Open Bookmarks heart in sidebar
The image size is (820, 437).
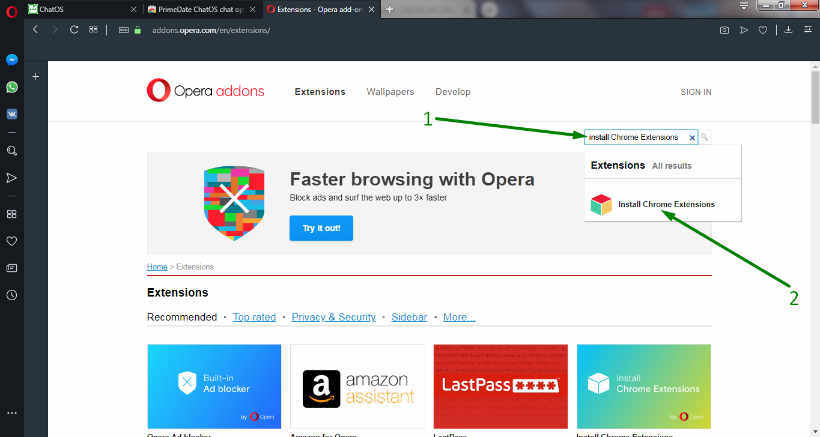click(11, 241)
